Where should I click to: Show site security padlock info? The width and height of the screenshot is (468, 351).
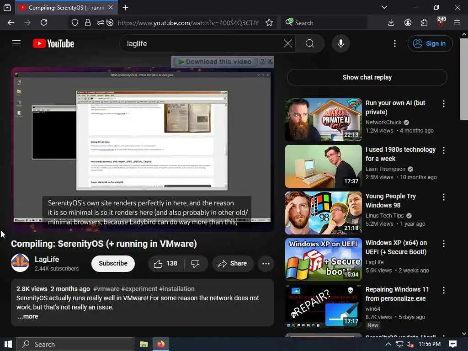click(87, 23)
